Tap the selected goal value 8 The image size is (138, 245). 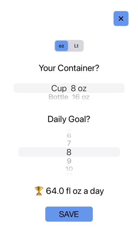click(69, 152)
